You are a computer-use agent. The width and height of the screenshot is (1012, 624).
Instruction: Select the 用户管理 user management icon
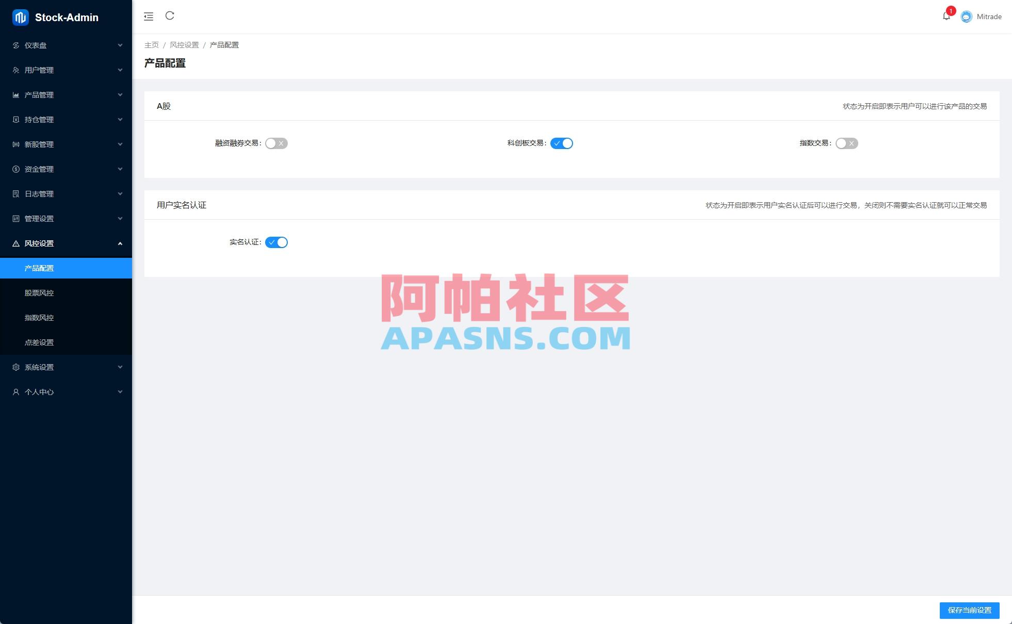(x=15, y=70)
